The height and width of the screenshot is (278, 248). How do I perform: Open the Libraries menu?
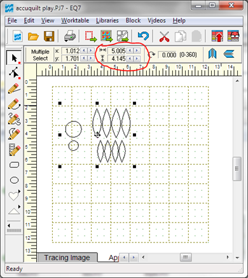point(107,20)
